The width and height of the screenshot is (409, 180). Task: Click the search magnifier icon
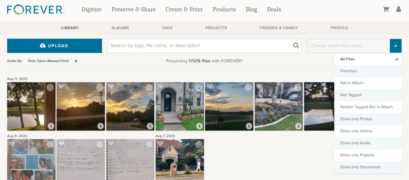(x=296, y=46)
